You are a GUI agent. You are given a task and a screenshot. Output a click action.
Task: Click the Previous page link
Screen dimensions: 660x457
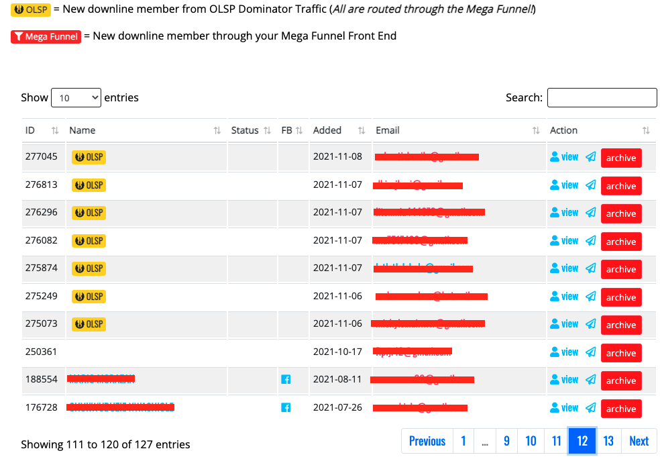click(427, 441)
